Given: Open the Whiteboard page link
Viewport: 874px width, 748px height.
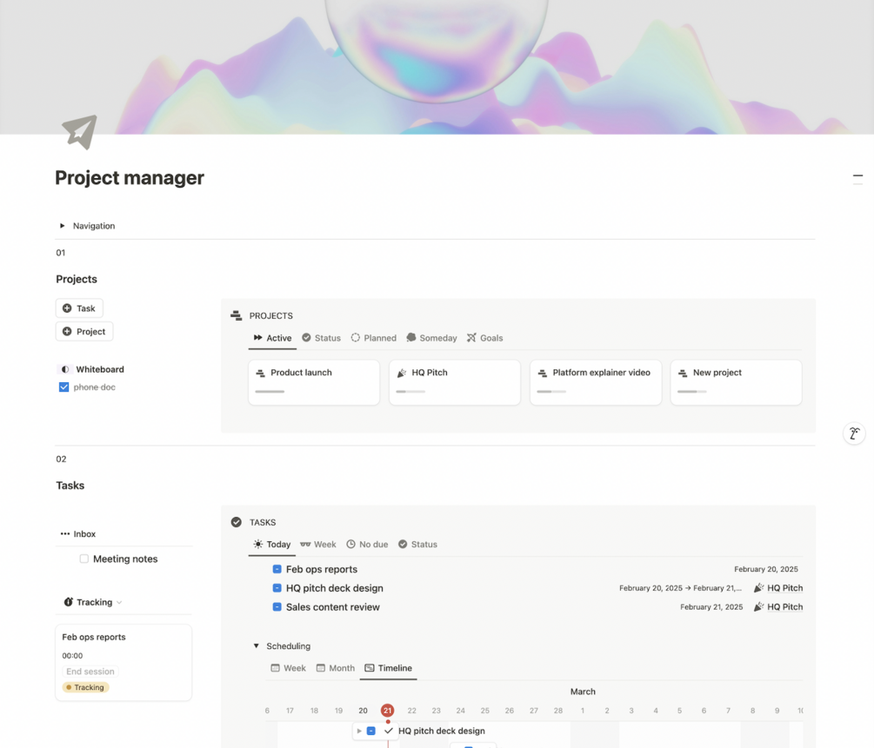Looking at the screenshot, I should click(100, 369).
